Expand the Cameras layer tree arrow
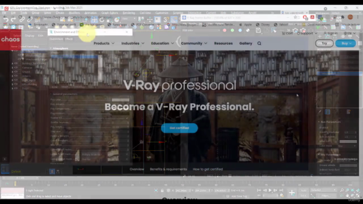 point(12,67)
